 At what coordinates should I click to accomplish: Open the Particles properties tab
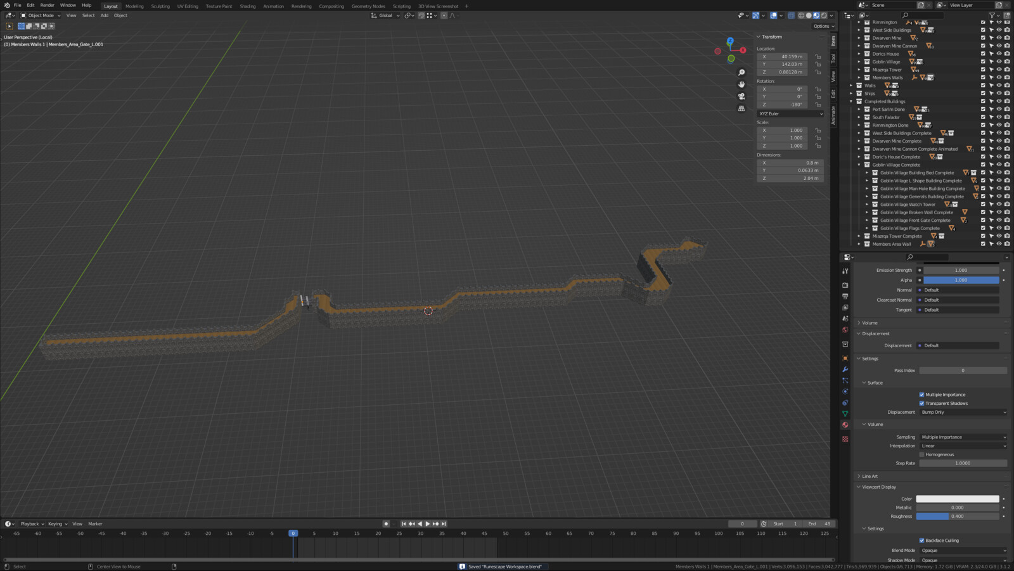[x=845, y=380]
